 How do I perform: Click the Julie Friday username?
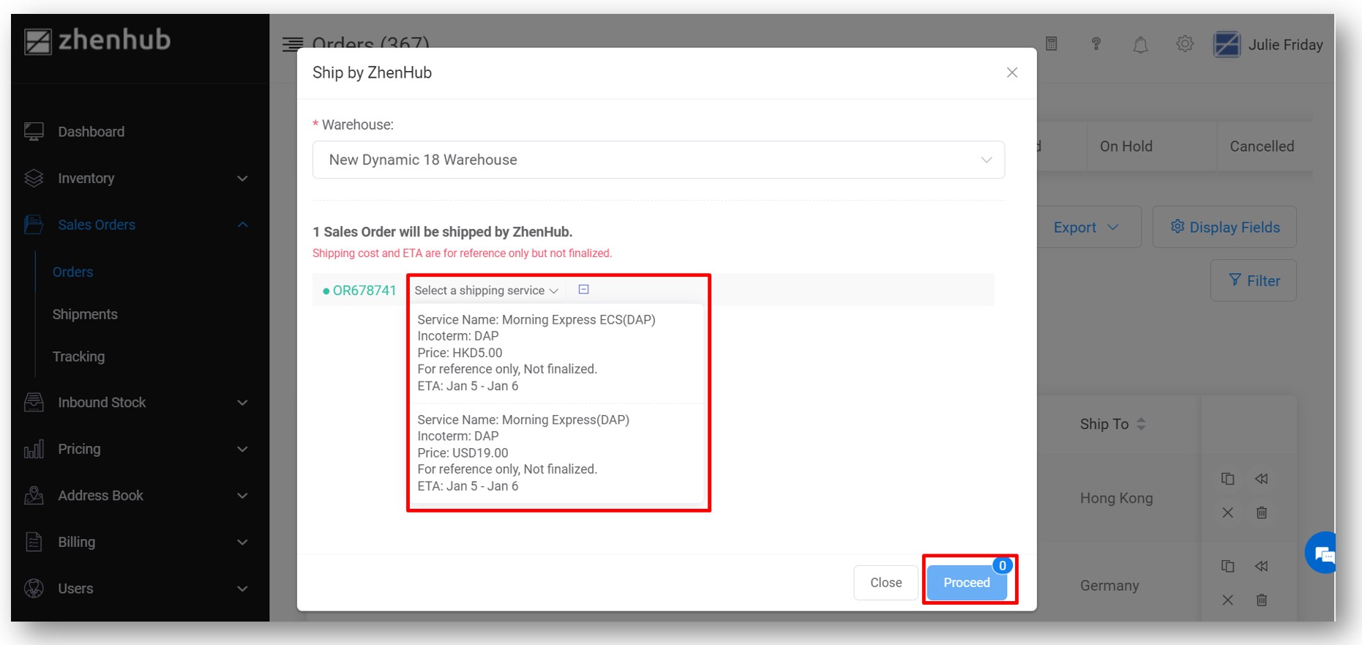(x=1285, y=45)
